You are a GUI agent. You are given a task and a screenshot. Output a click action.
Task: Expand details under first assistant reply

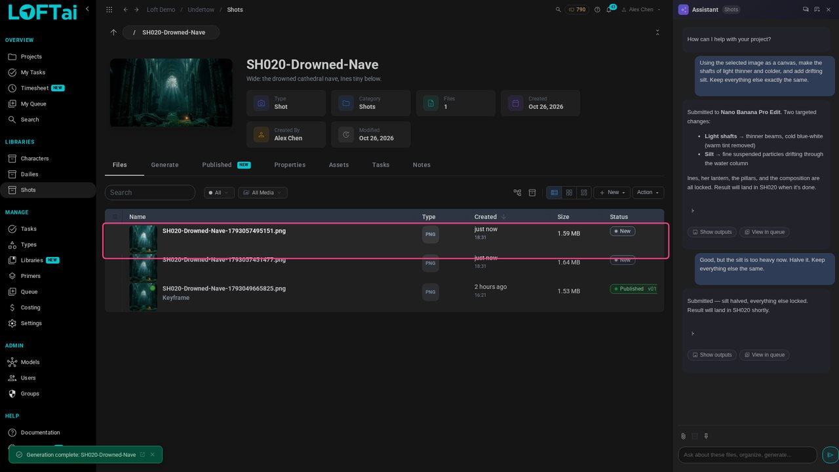693,210
